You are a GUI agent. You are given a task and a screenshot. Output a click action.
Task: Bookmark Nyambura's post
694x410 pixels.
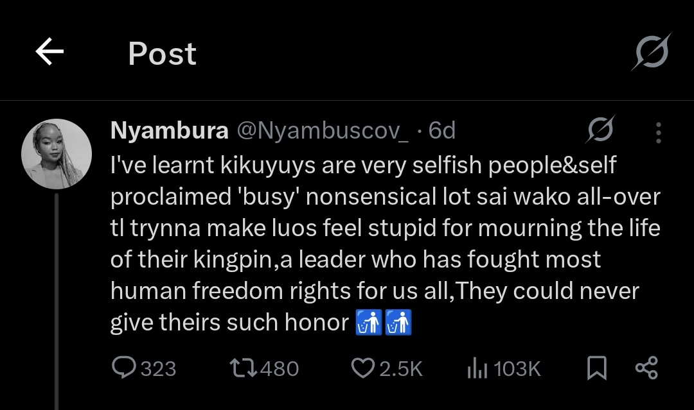597,368
